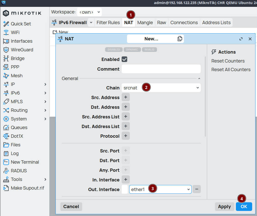Toggle the invert box next to Out. Interface
Viewport: 257px width, 216px height.
(125, 190)
